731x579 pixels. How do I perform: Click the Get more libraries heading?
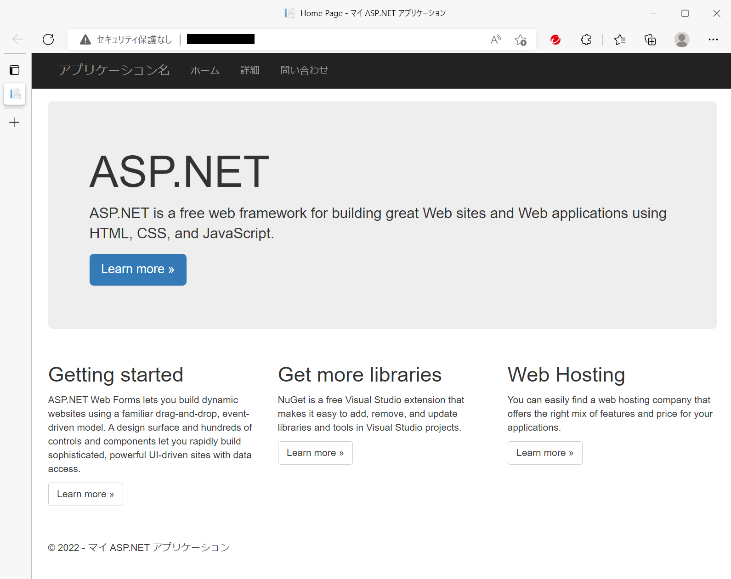point(360,375)
